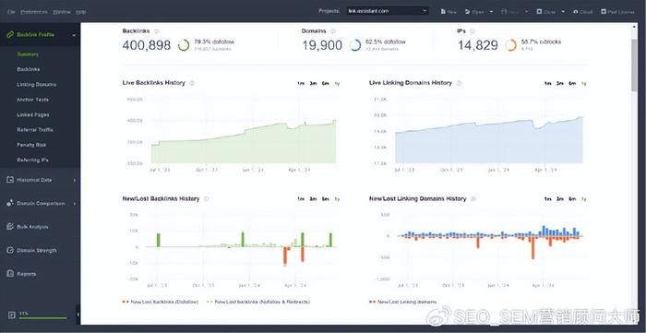Close the current project via Close
This screenshot has width=646, height=333.
[x=546, y=11]
